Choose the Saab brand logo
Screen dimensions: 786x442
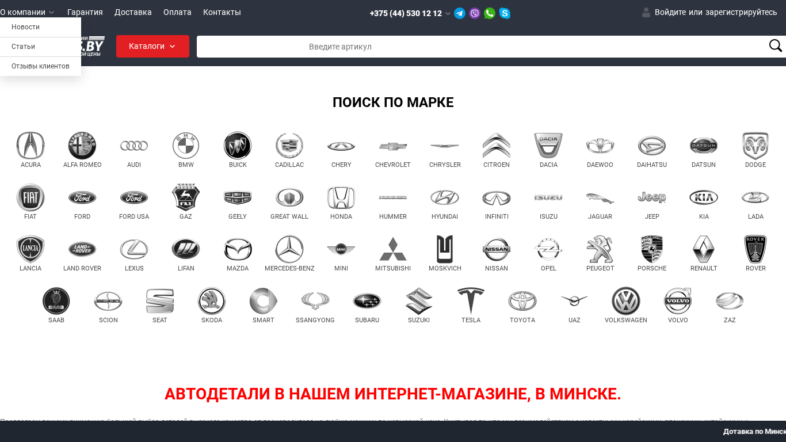[56, 301]
